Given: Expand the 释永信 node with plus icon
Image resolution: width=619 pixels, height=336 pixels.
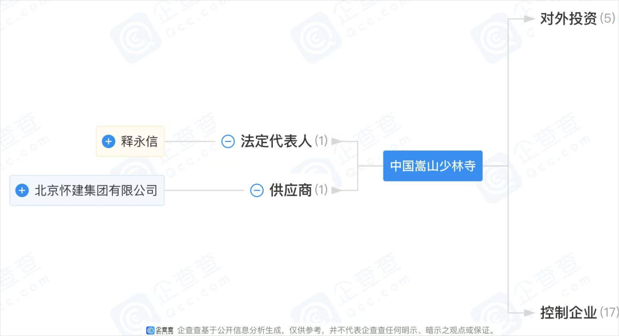Looking at the screenshot, I should [x=108, y=141].
